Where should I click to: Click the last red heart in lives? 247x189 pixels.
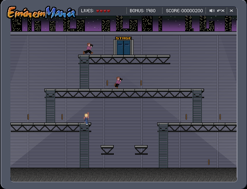point(108,11)
